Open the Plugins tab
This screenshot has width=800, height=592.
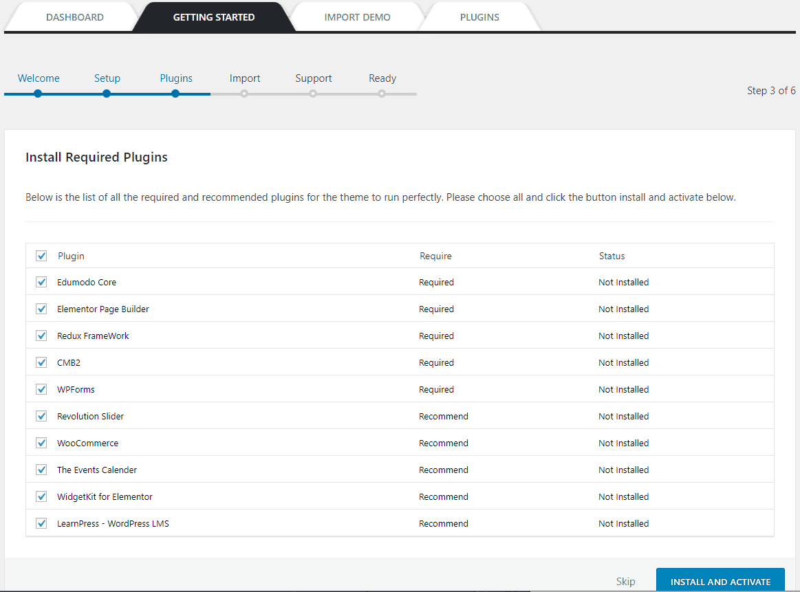(479, 17)
